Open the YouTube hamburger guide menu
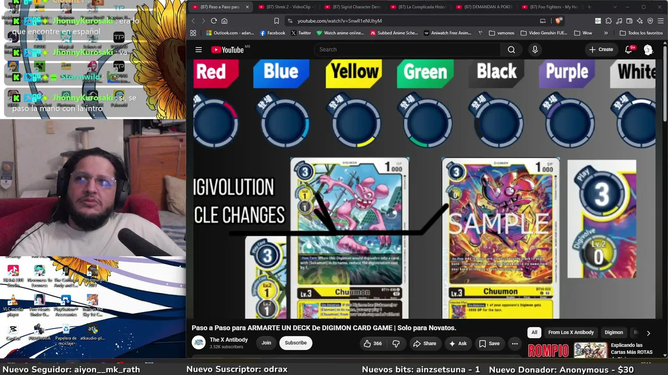The image size is (668, 375). point(198,49)
